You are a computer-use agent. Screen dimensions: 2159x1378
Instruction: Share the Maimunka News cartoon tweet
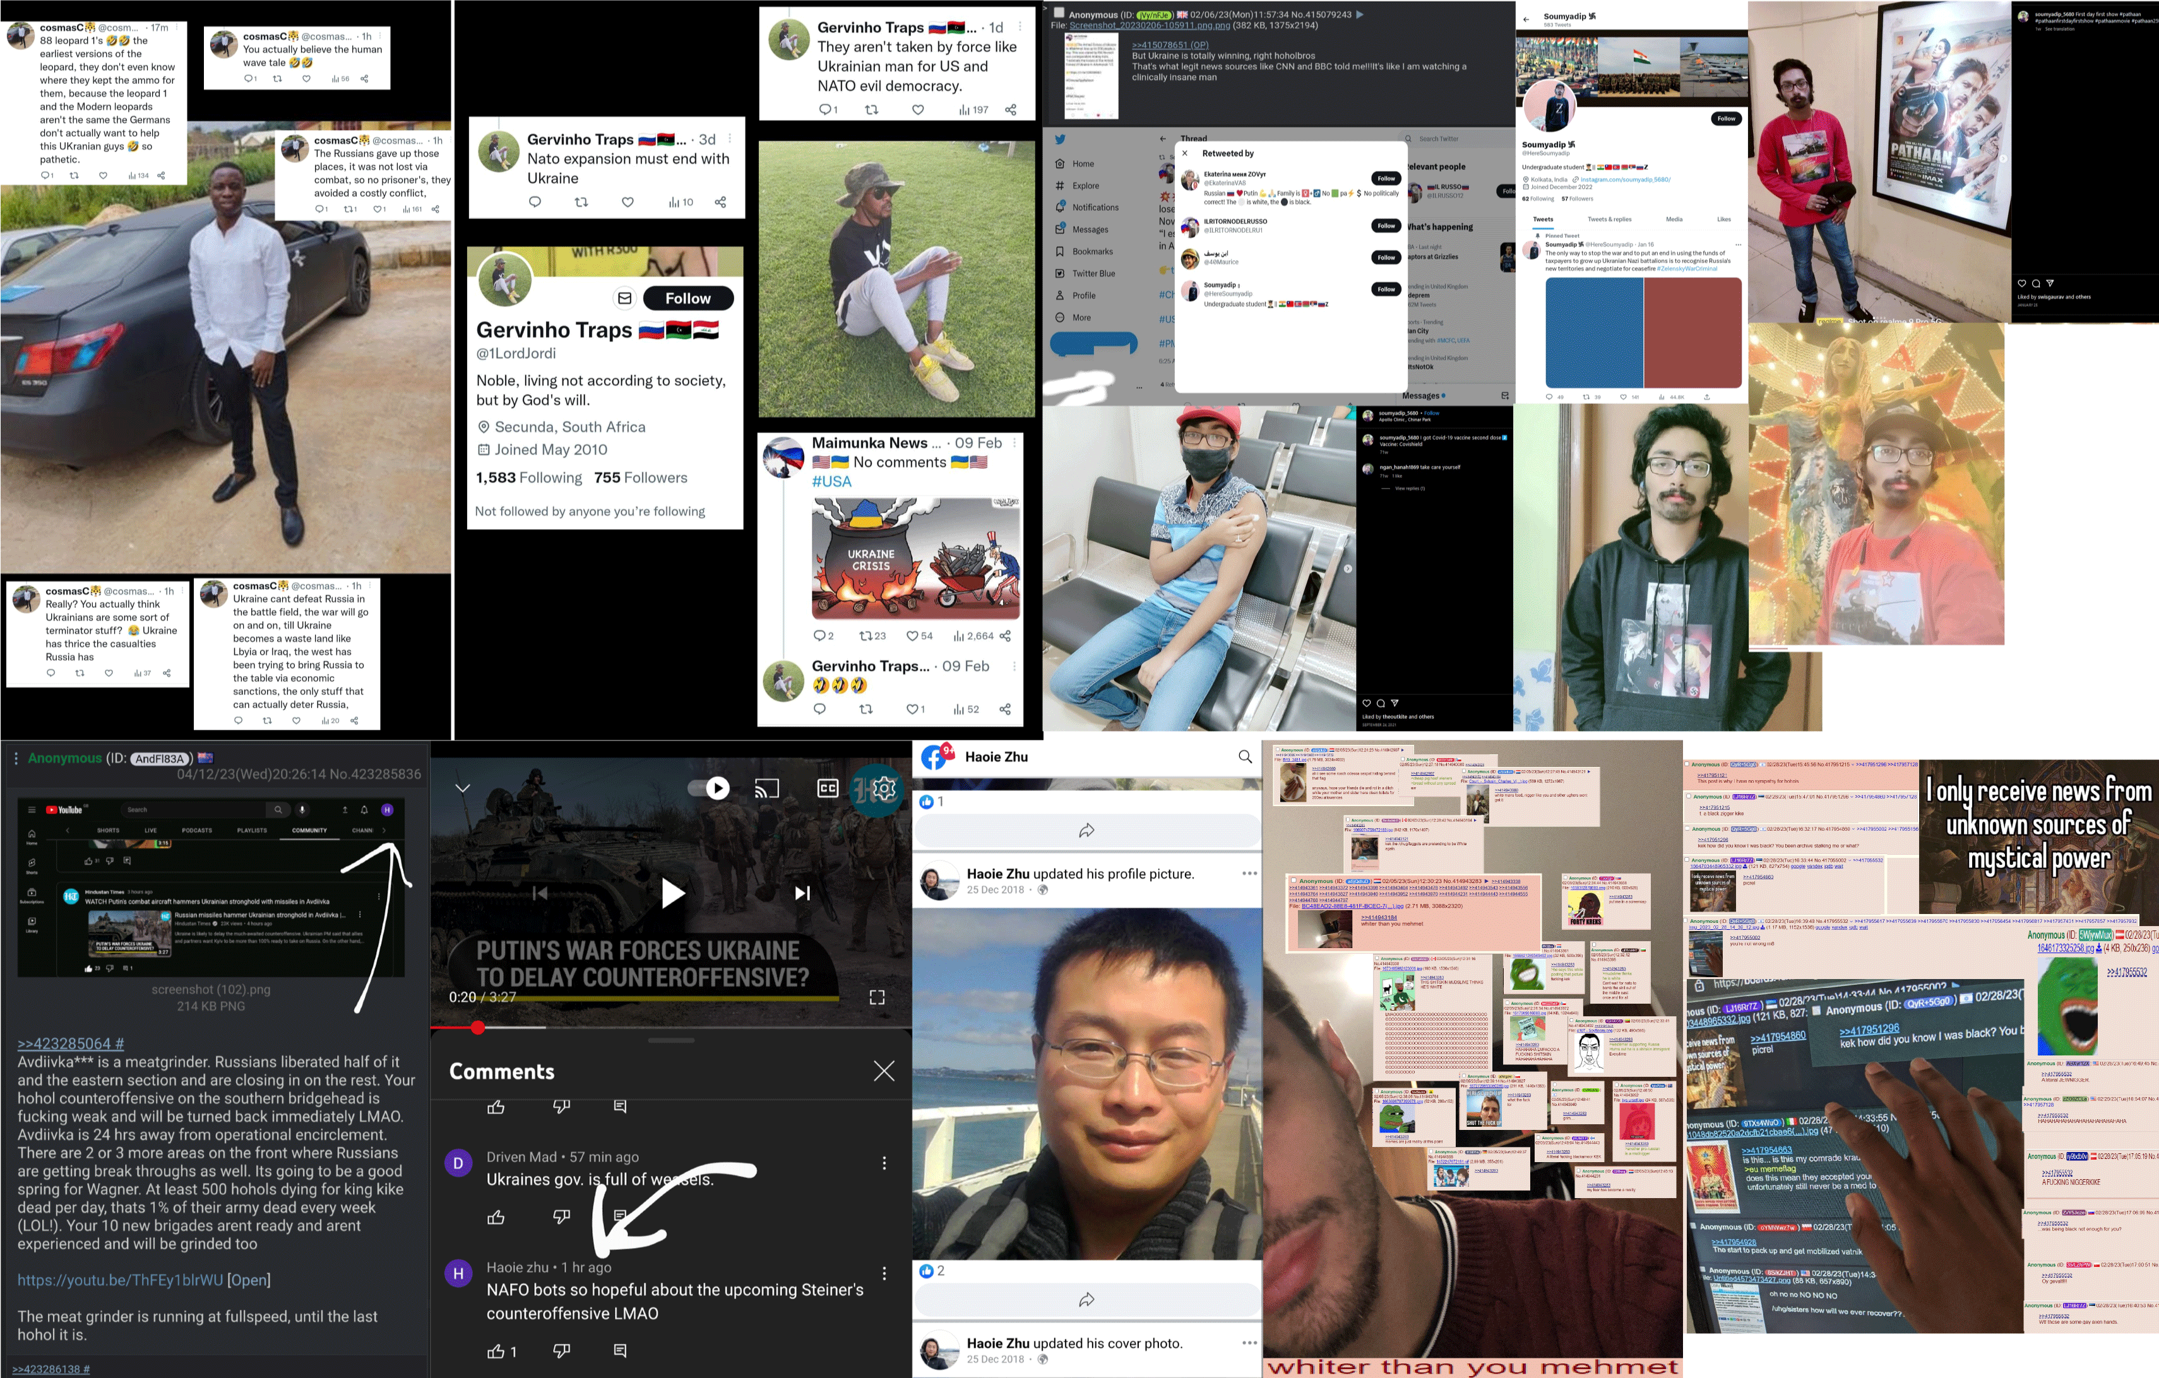click(x=1005, y=636)
